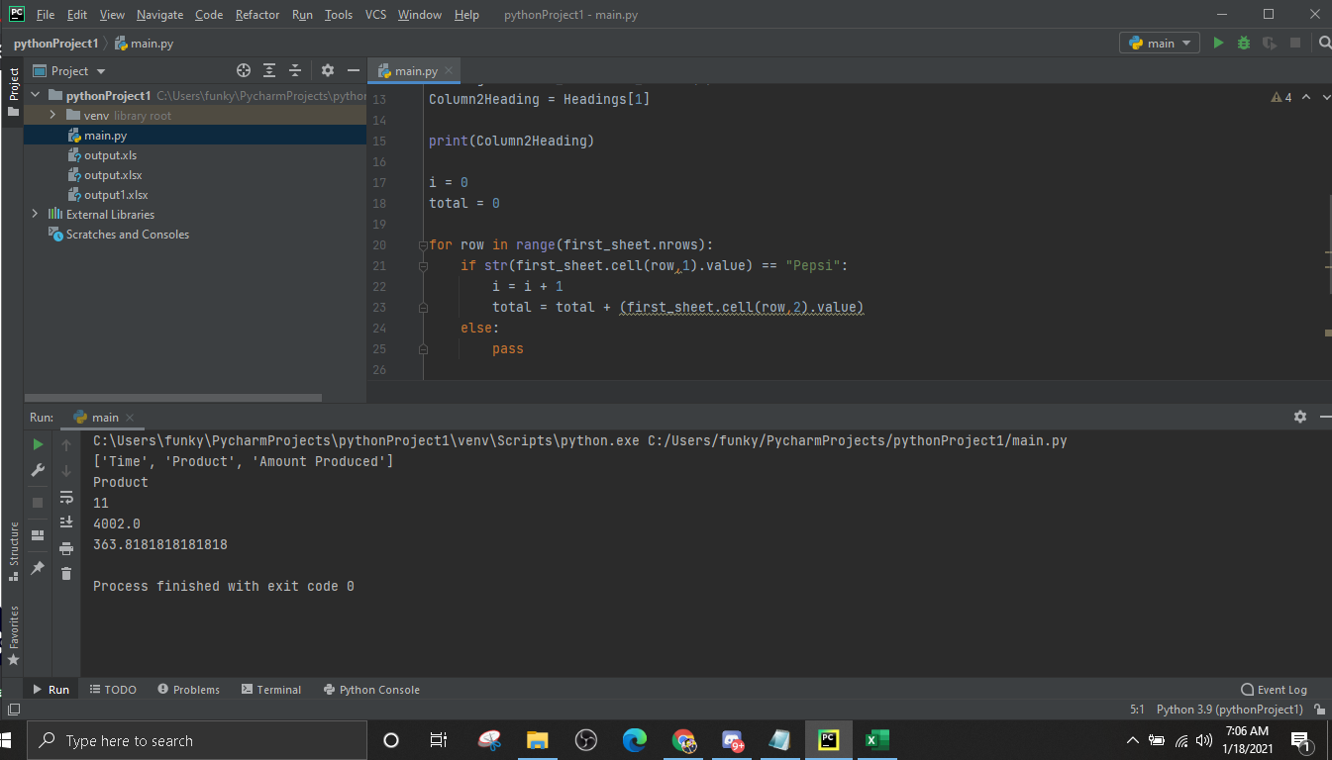Screen dimensions: 1332x760
Task: Open the Navigate menu
Action: [159, 15]
